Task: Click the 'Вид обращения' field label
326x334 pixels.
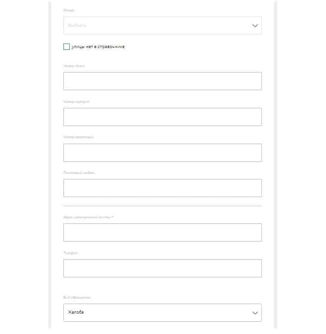Action: tap(77, 297)
